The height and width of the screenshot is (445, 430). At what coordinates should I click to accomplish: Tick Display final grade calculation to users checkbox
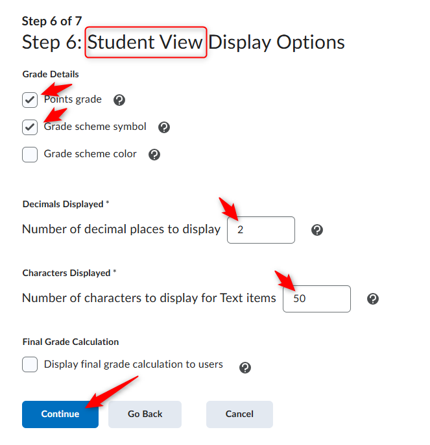tap(30, 364)
